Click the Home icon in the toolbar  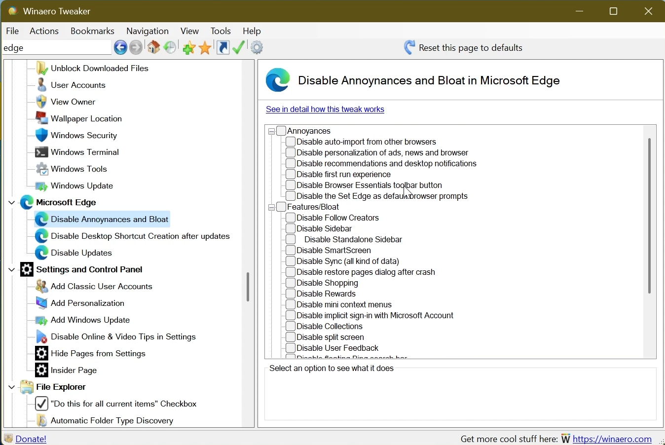click(153, 47)
